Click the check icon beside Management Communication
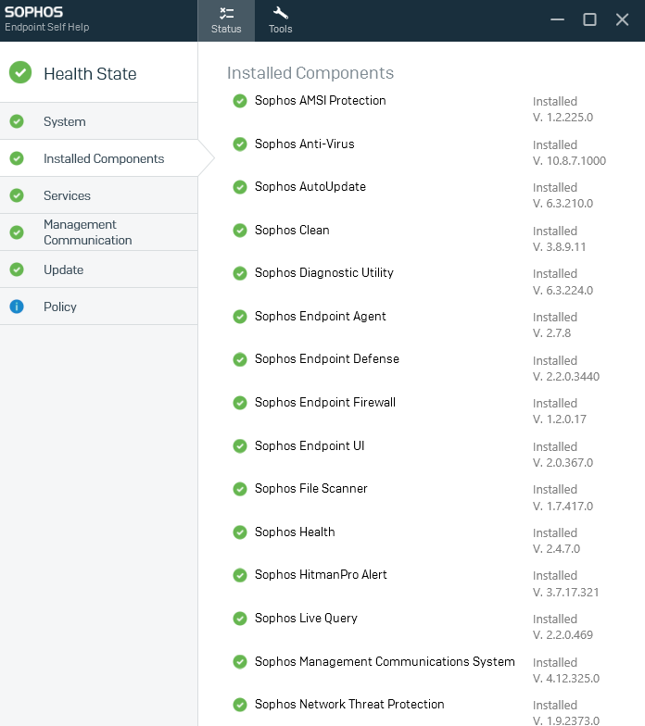 coord(17,232)
